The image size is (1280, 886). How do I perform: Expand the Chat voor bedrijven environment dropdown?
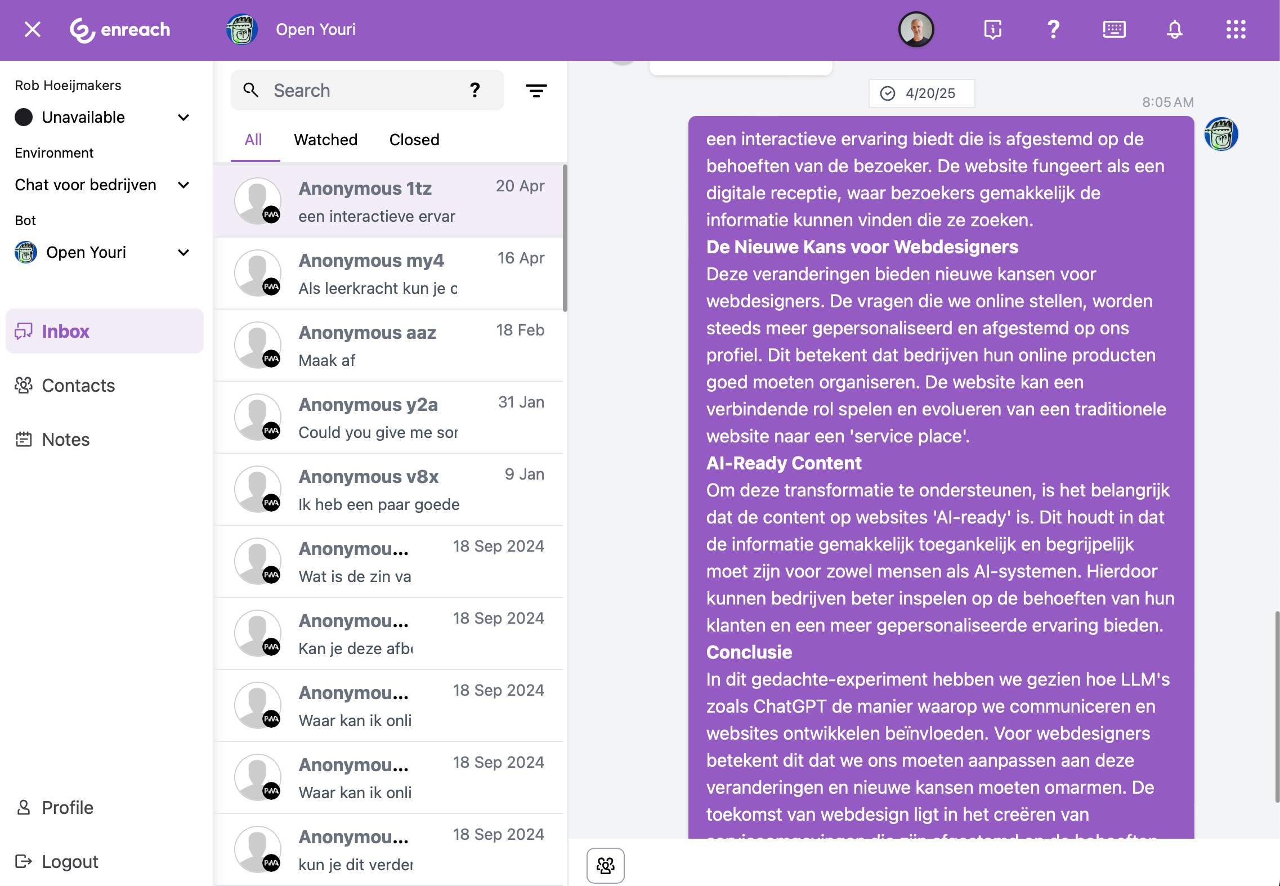point(184,185)
